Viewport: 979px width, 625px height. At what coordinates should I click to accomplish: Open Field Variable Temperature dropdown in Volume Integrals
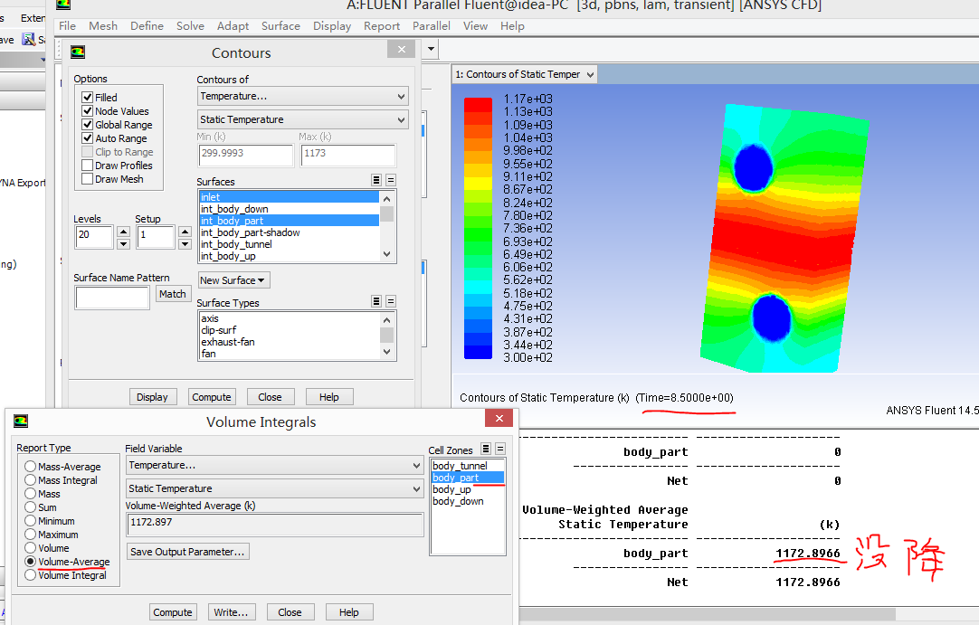pyautogui.click(x=274, y=465)
